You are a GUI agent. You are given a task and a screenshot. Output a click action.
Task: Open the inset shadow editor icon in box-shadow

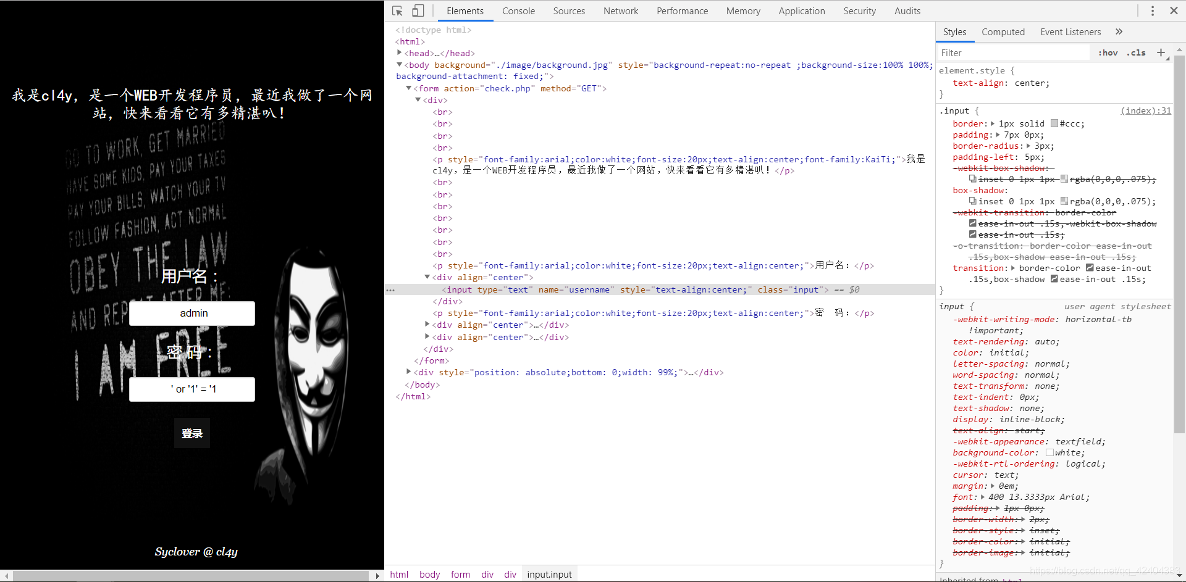point(972,201)
